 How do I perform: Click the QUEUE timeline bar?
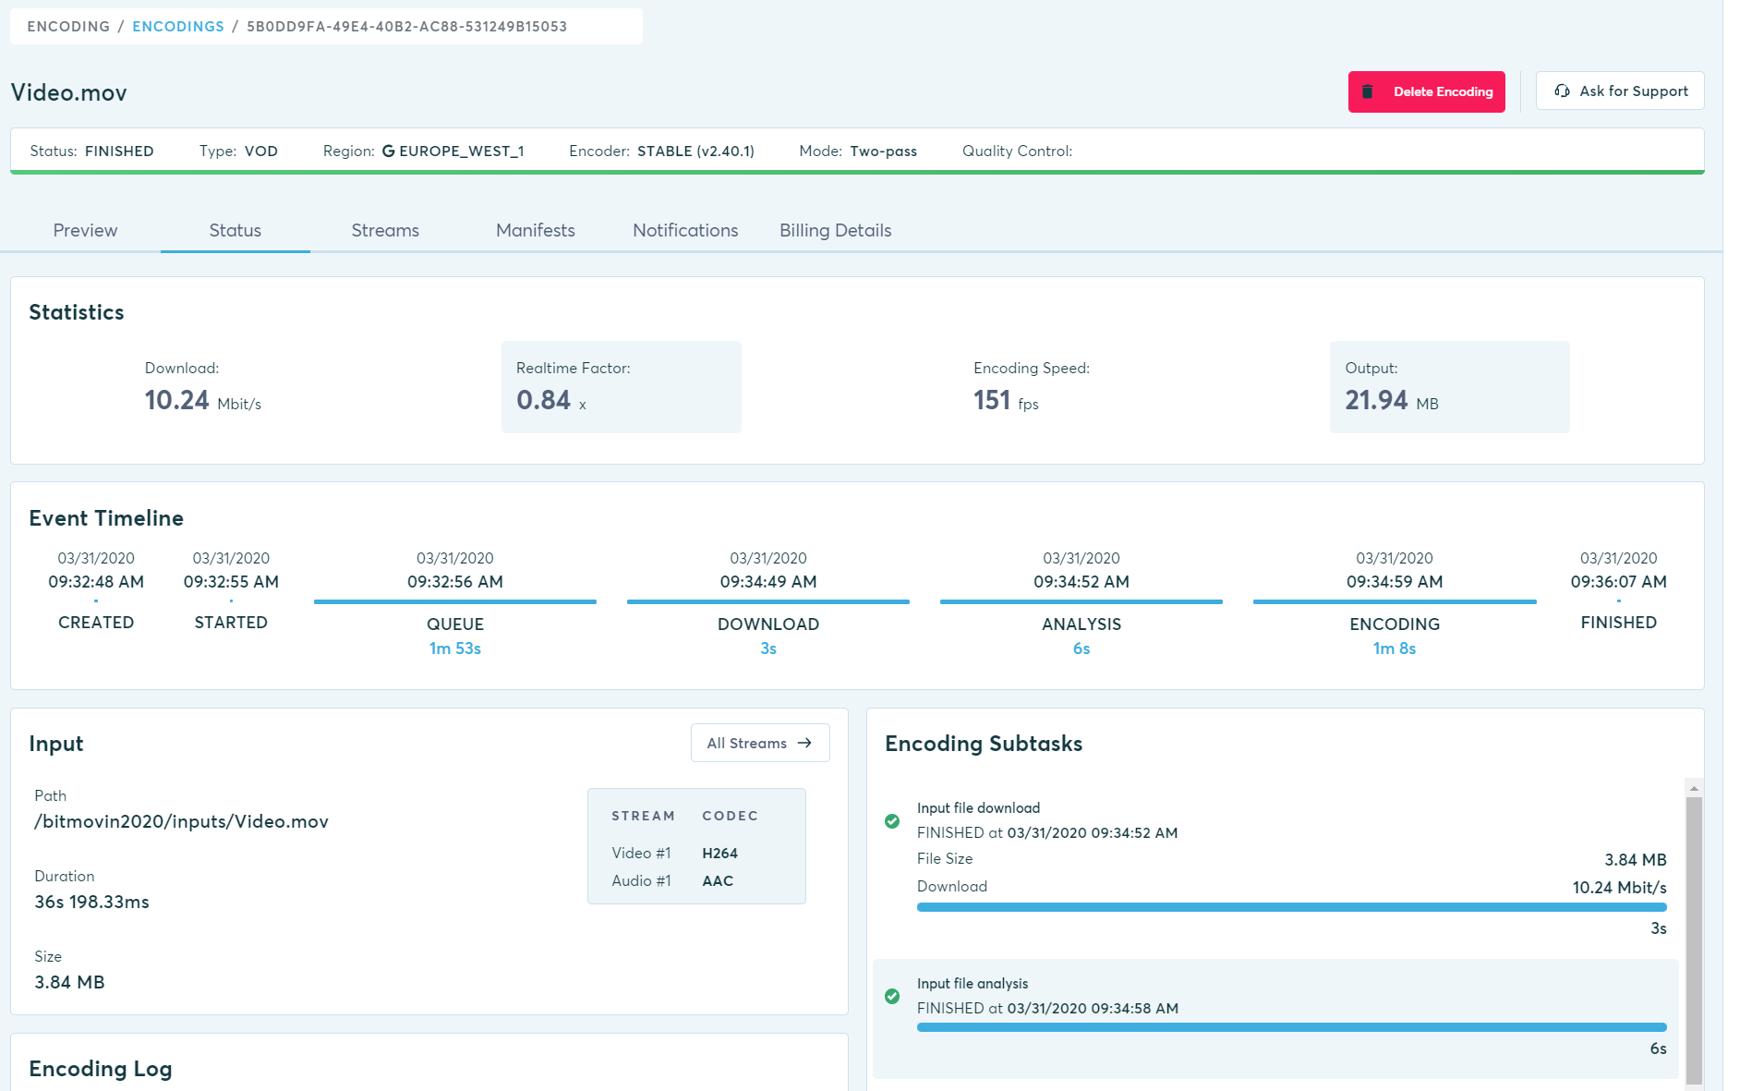(455, 601)
